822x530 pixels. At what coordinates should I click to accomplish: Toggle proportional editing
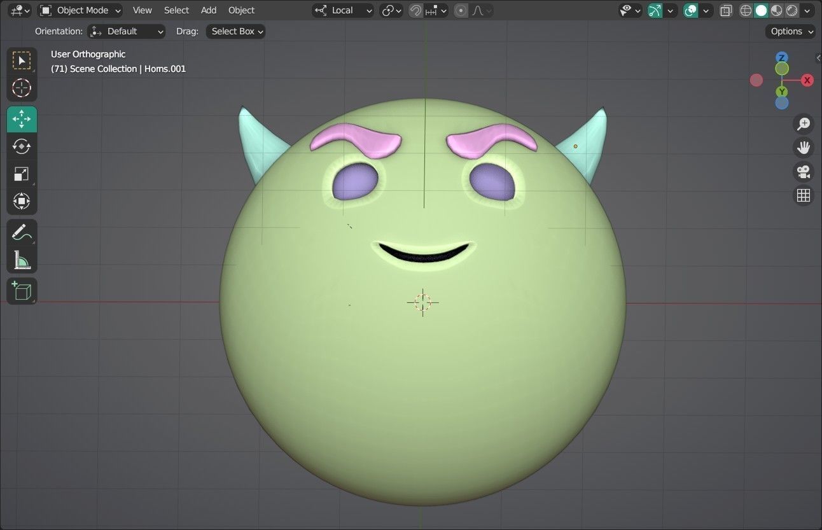[461, 10]
